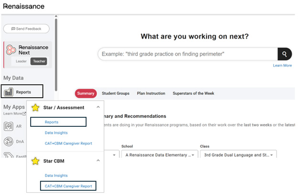Click the Renaissance logo at top
The width and height of the screenshot is (298, 195).
click(x=24, y=6)
